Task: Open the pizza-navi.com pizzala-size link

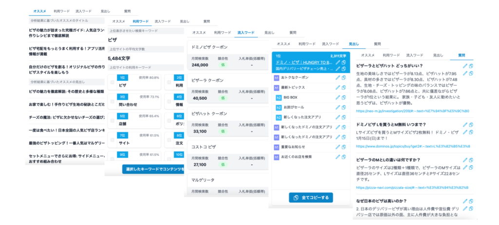Action: 412,187
